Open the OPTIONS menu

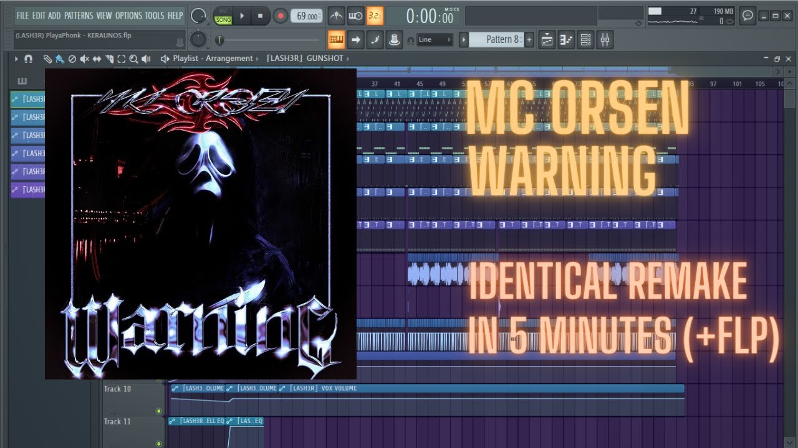pyautogui.click(x=129, y=16)
